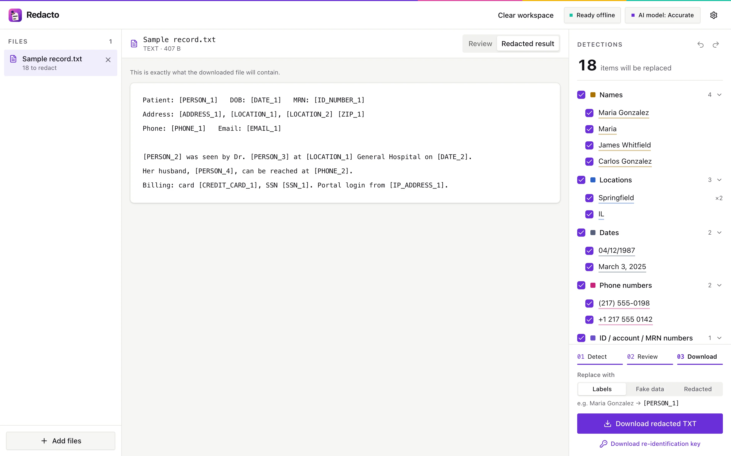Click the Add files button
The image size is (731, 456).
pos(61,441)
